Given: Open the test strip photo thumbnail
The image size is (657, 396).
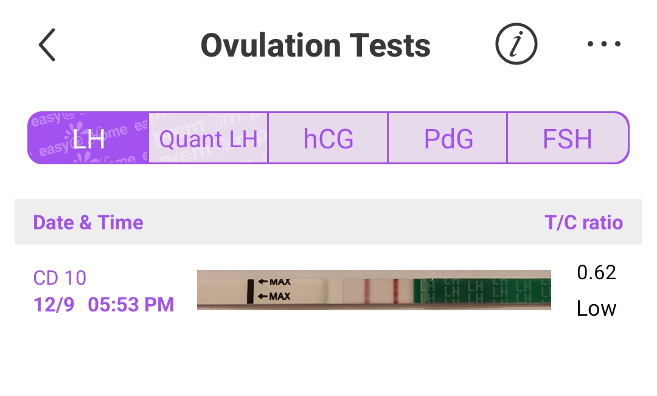Looking at the screenshot, I should [374, 290].
